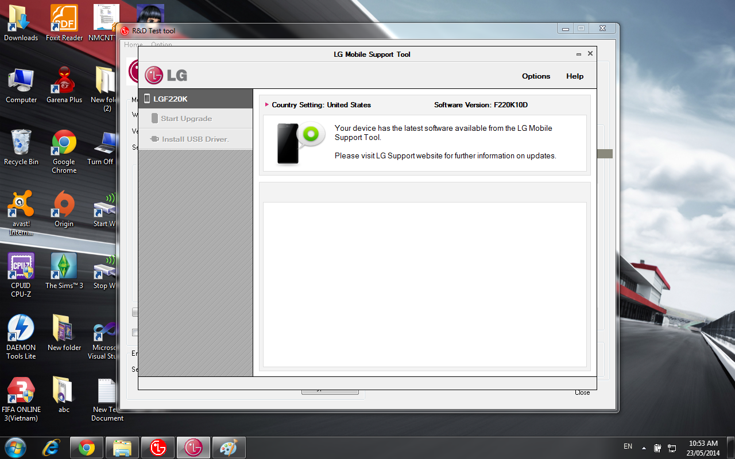Click the Start Upgrade button
735x459 pixels.
(195, 119)
